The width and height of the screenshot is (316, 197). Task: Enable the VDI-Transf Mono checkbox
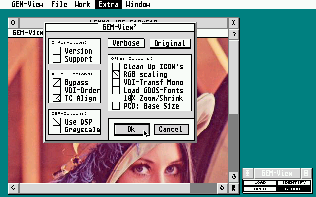coord(116,82)
